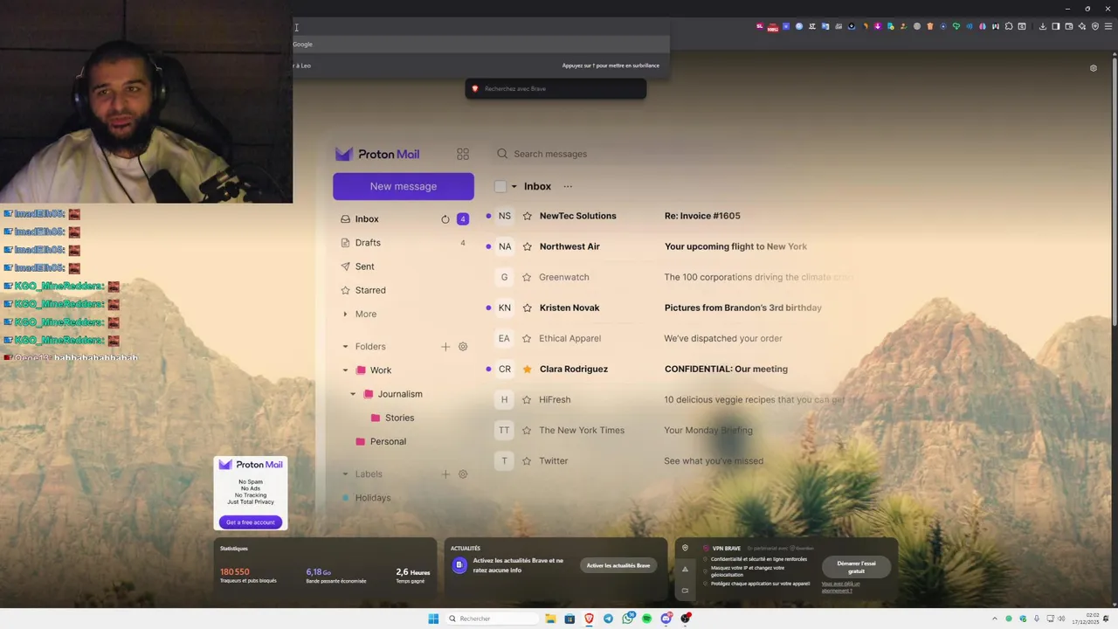Click the Proton Mail app grid icon
Image resolution: width=1118 pixels, height=629 pixels.
click(463, 154)
